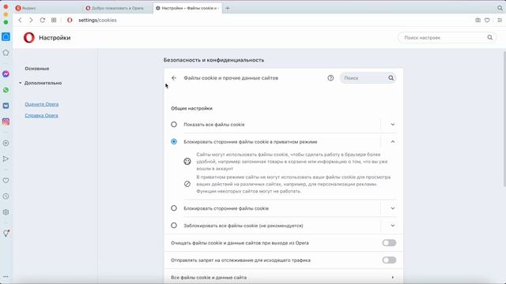This screenshot has width=506, height=284.
Task: Switch to 'Добро пожаловать в Opera' tab
Action: (x=118, y=8)
